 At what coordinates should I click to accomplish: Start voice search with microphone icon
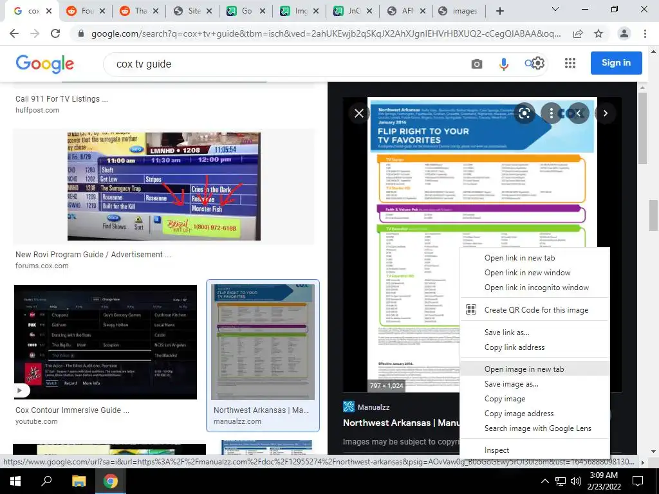[x=503, y=64]
